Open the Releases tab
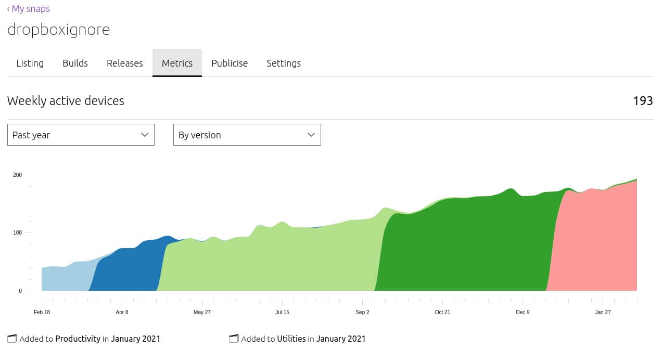This screenshot has height=349, width=662. coord(124,63)
